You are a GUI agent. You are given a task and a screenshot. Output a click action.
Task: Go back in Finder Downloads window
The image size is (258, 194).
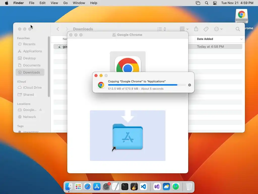[x=58, y=29]
